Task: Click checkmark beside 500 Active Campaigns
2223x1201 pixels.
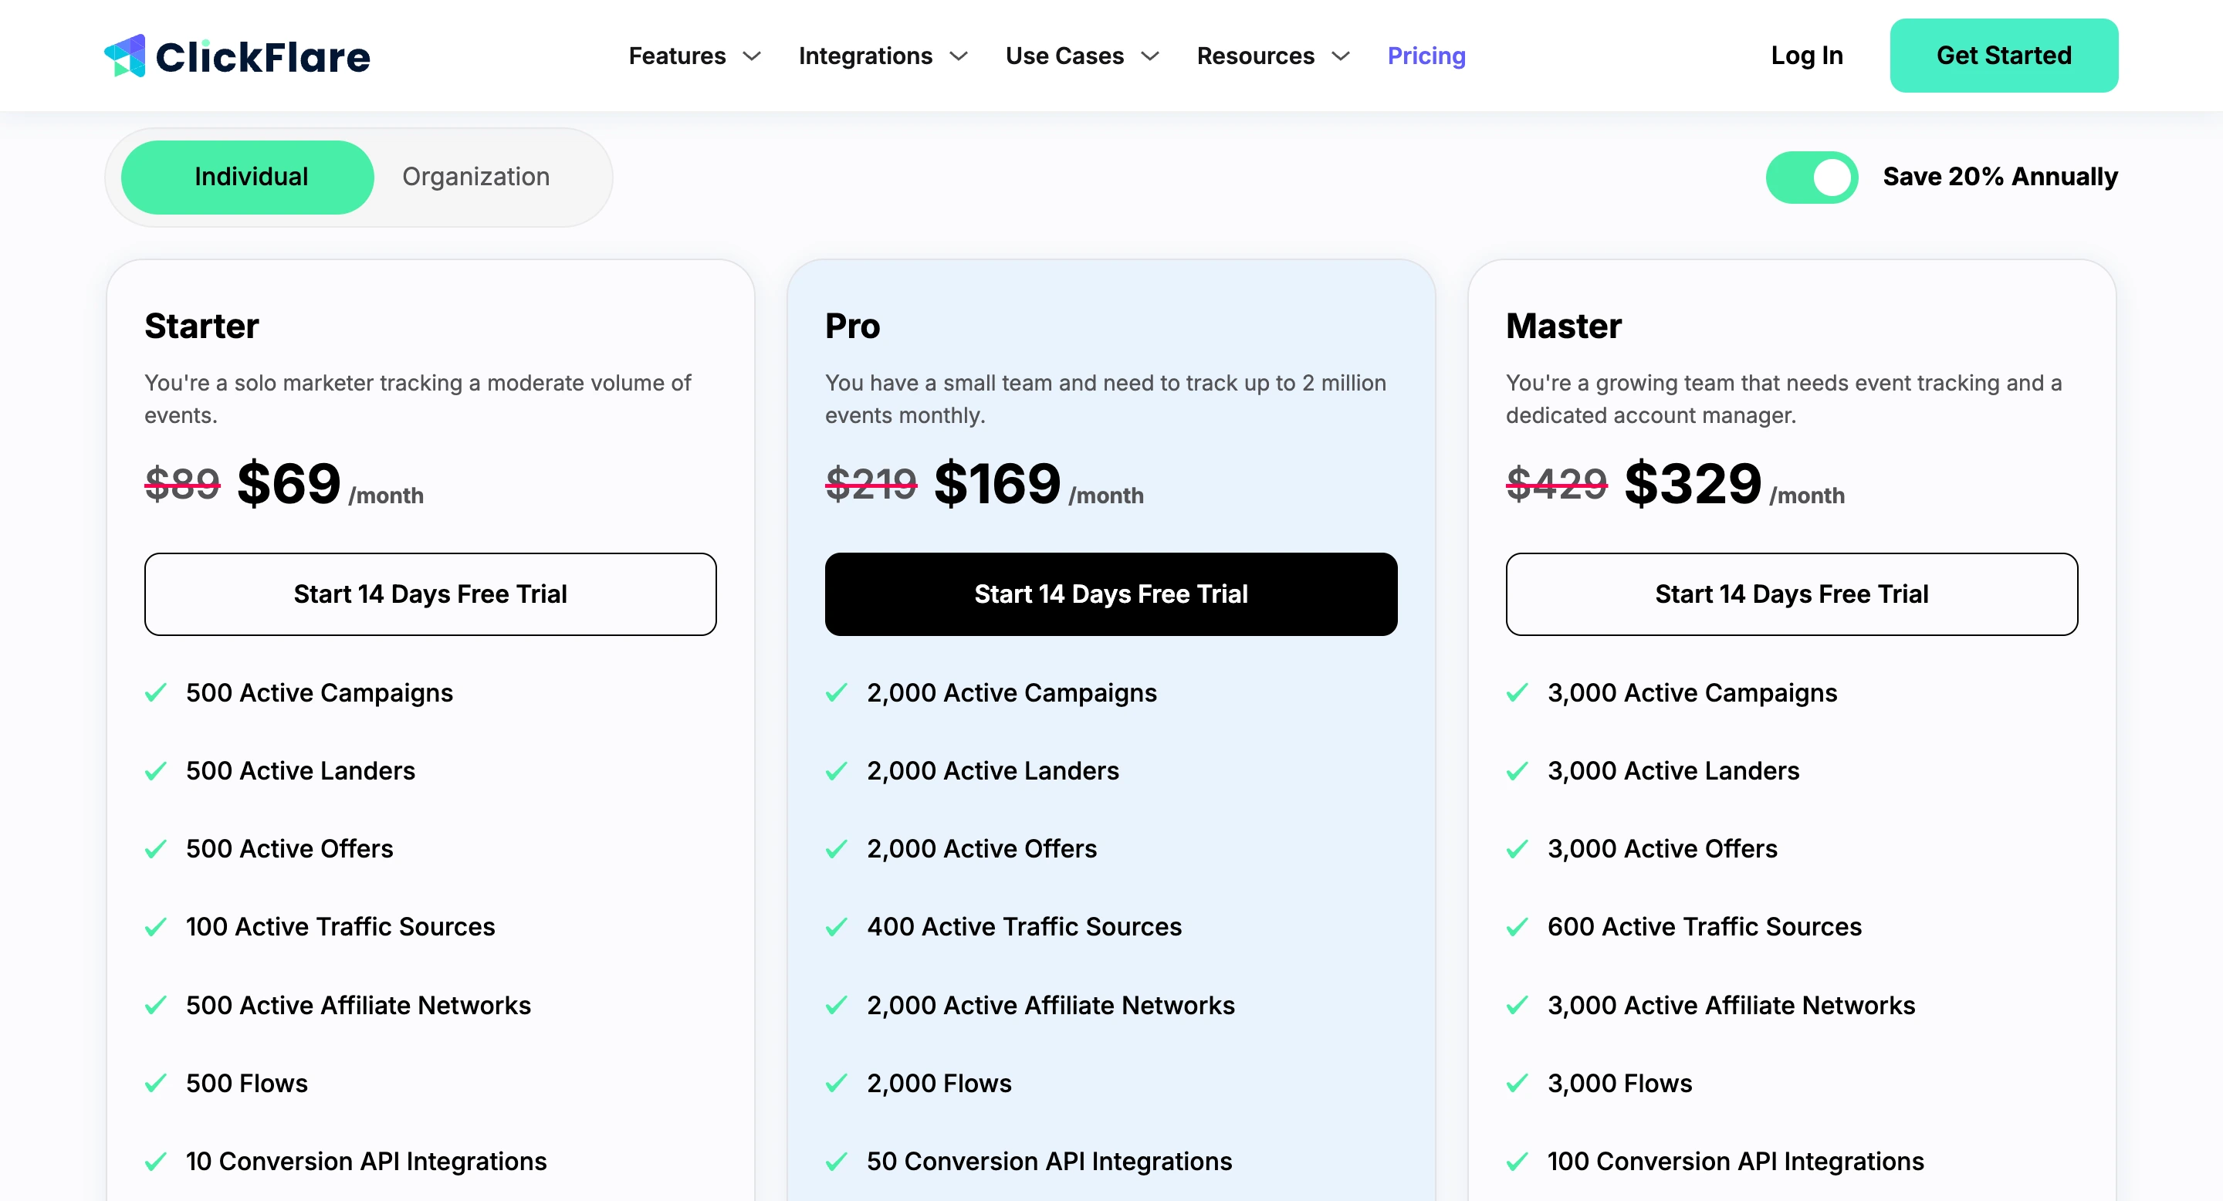Action: (x=155, y=693)
